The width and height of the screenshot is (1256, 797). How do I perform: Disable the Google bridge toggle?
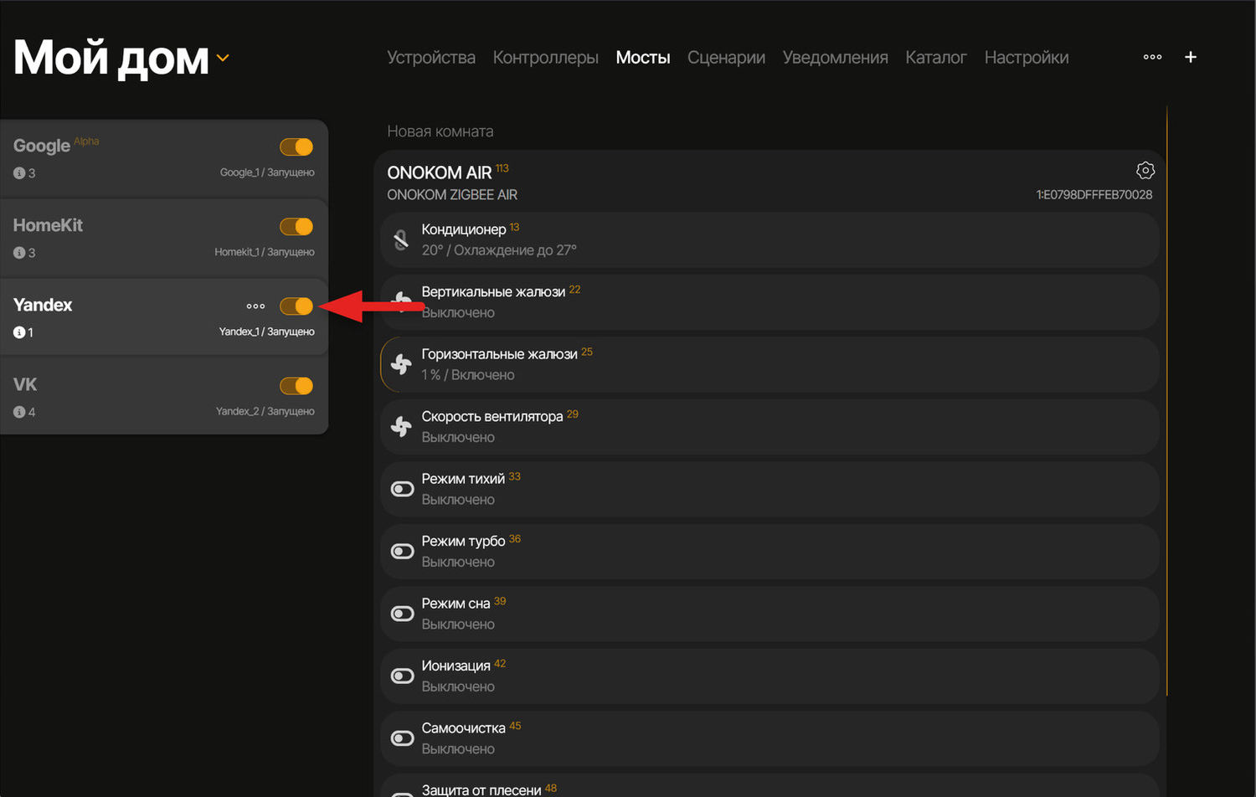(296, 147)
